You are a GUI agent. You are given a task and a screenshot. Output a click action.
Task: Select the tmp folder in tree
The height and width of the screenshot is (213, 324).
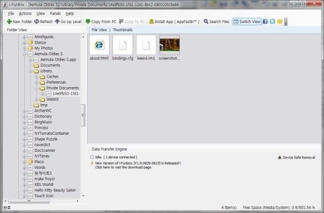click(44, 105)
